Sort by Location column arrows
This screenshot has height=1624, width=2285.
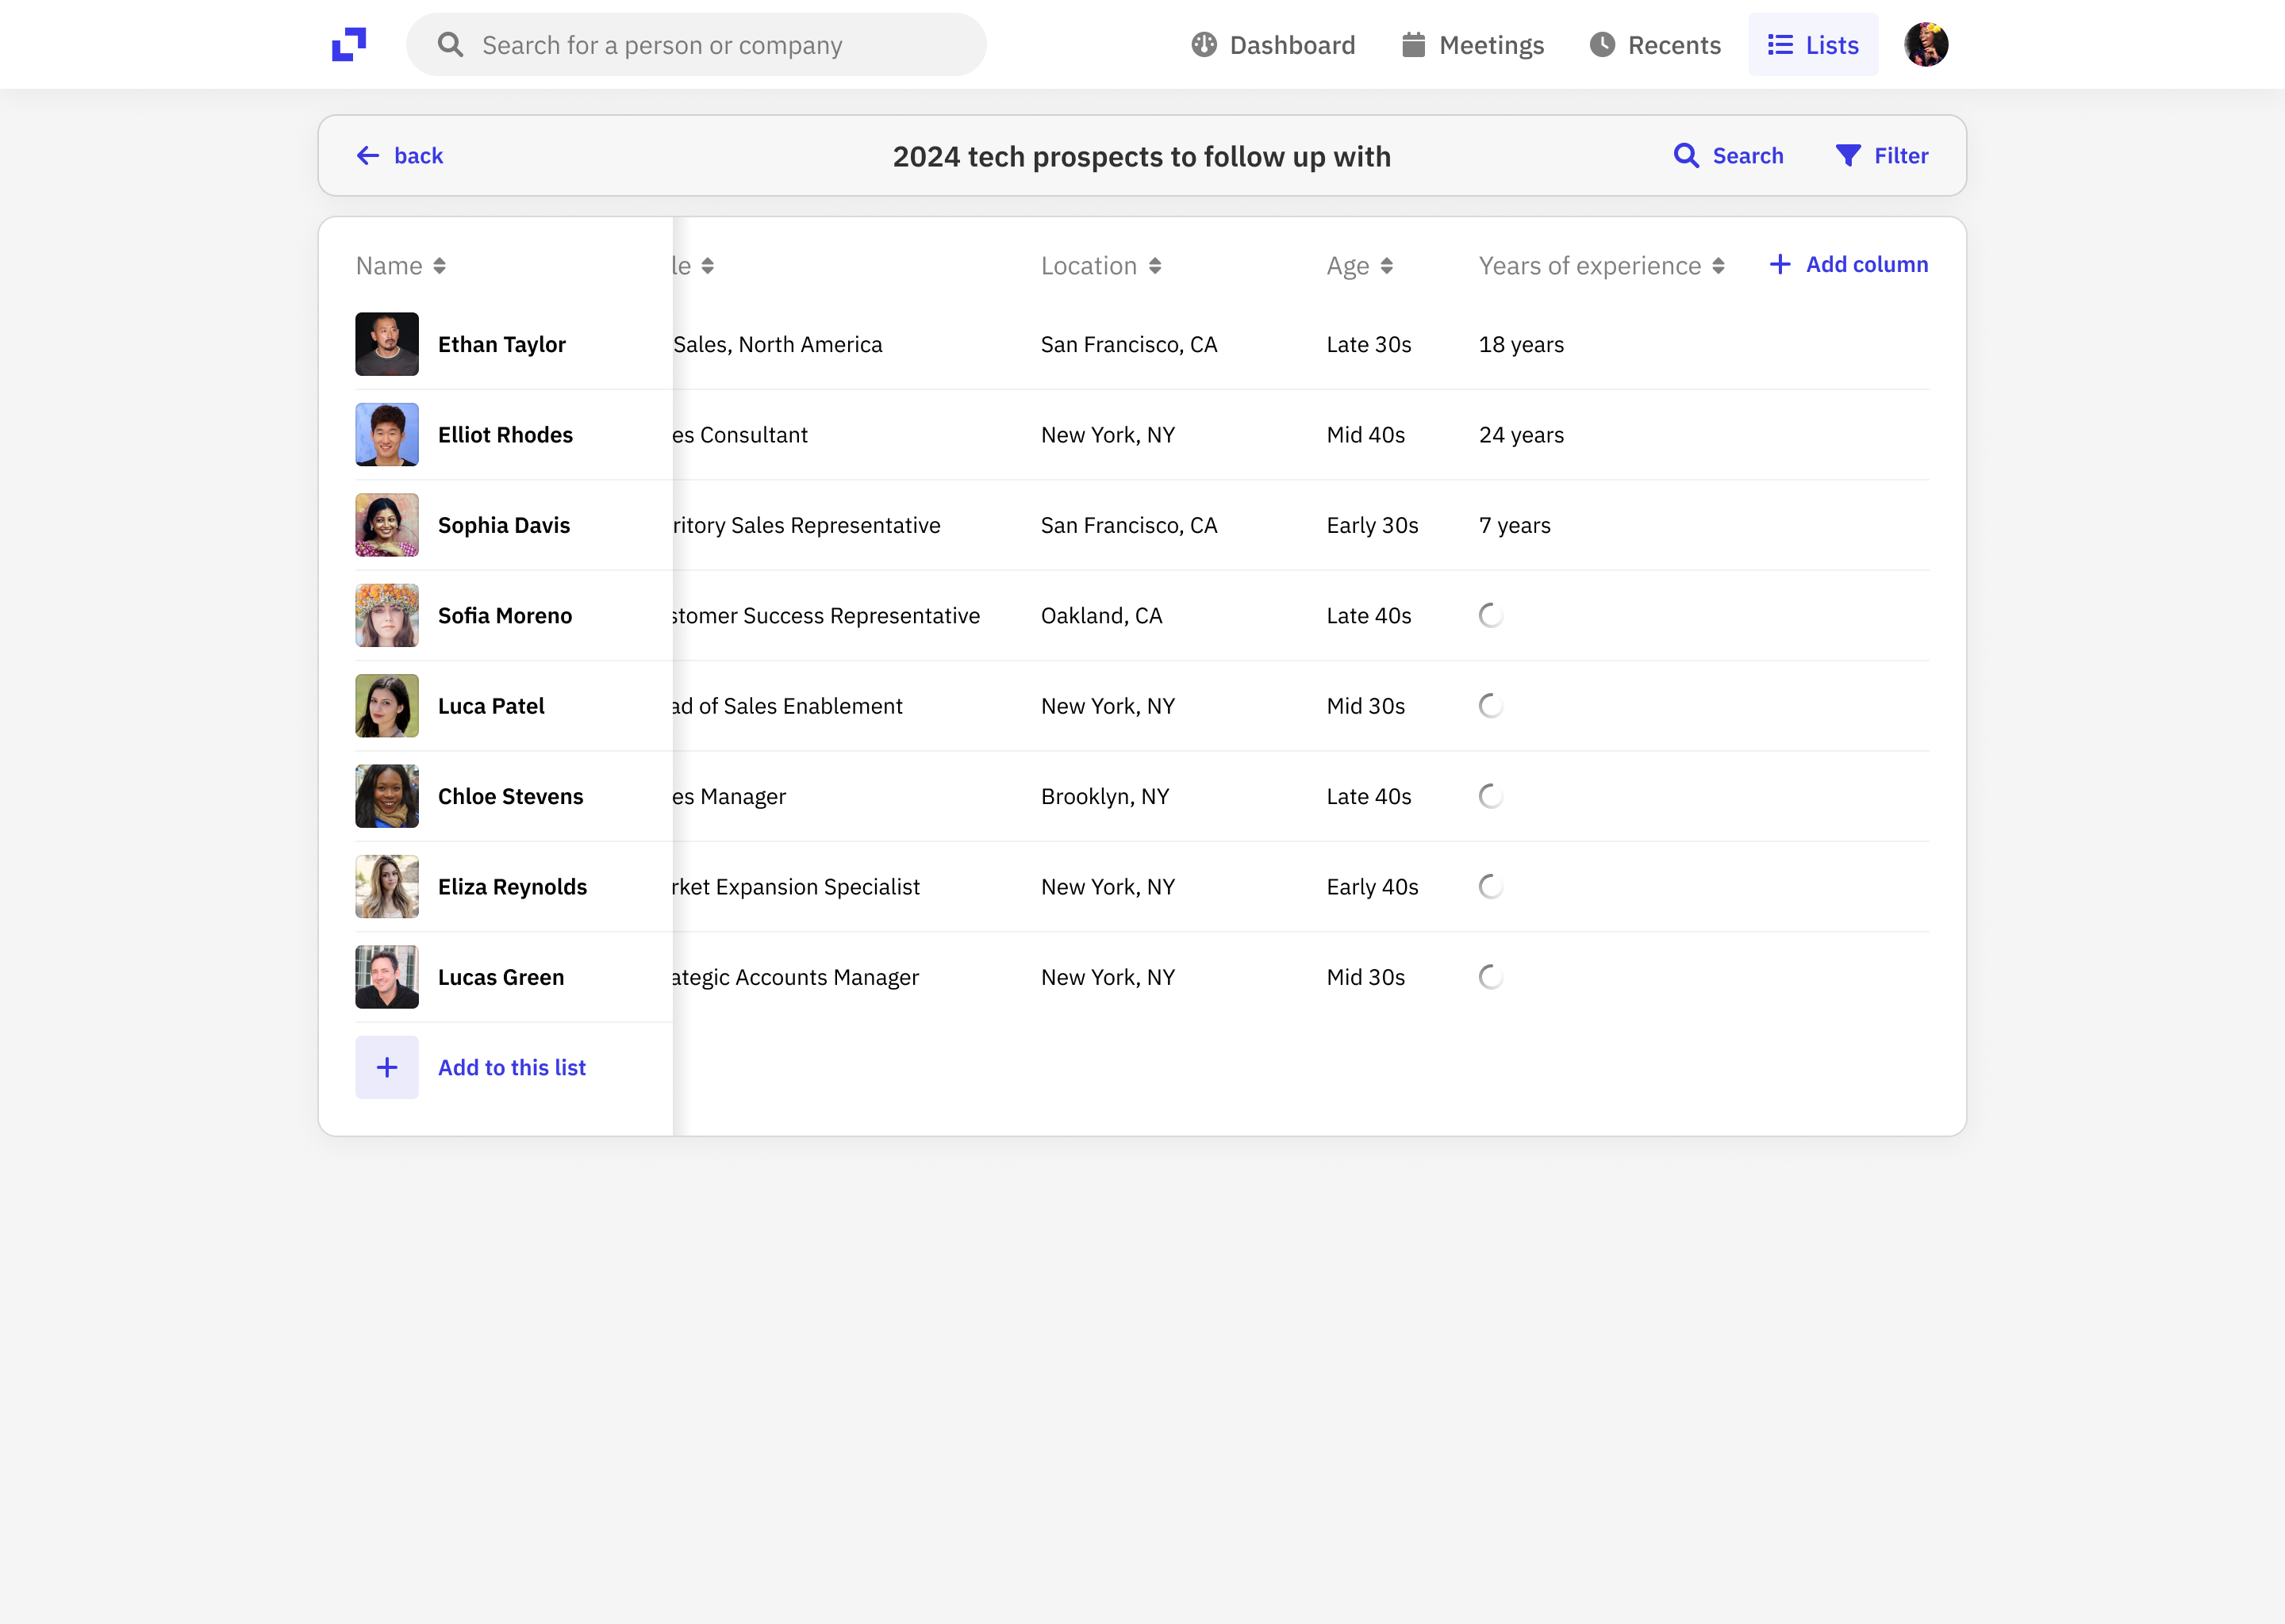coord(1154,266)
